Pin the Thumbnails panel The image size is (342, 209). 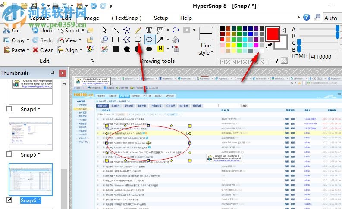click(x=53, y=73)
